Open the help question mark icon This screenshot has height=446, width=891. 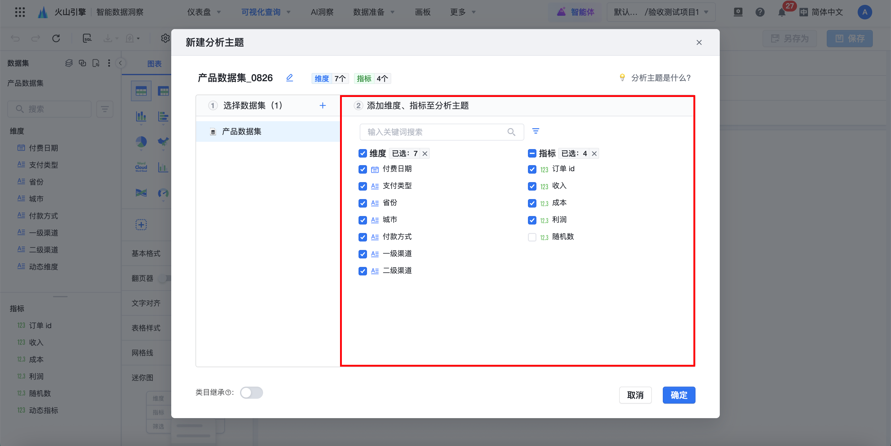pos(759,12)
